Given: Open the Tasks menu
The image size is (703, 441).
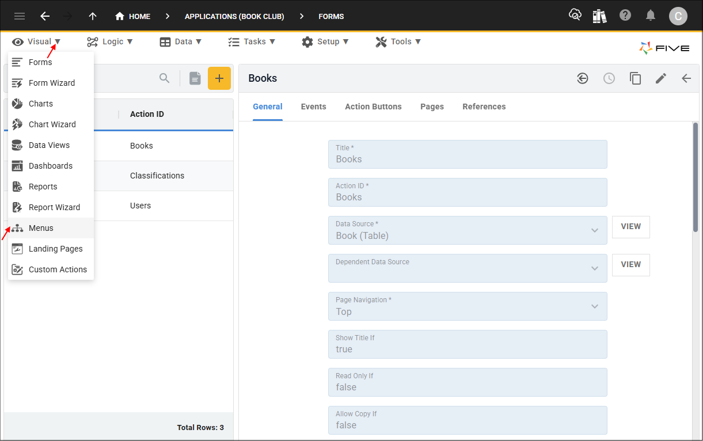Looking at the screenshot, I should (252, 41).
